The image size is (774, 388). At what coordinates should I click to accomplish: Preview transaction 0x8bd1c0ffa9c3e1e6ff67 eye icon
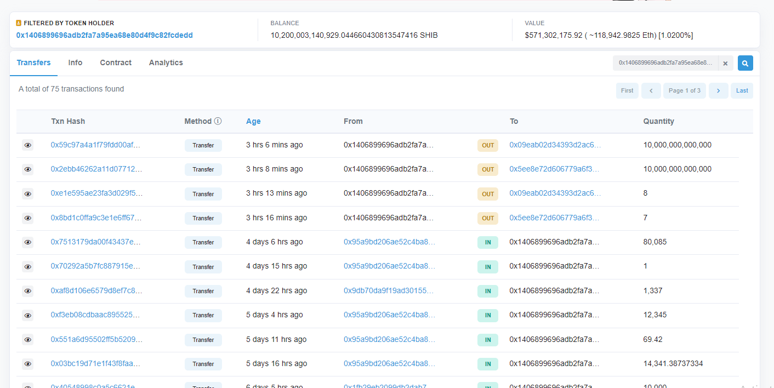tap(28, 218)
